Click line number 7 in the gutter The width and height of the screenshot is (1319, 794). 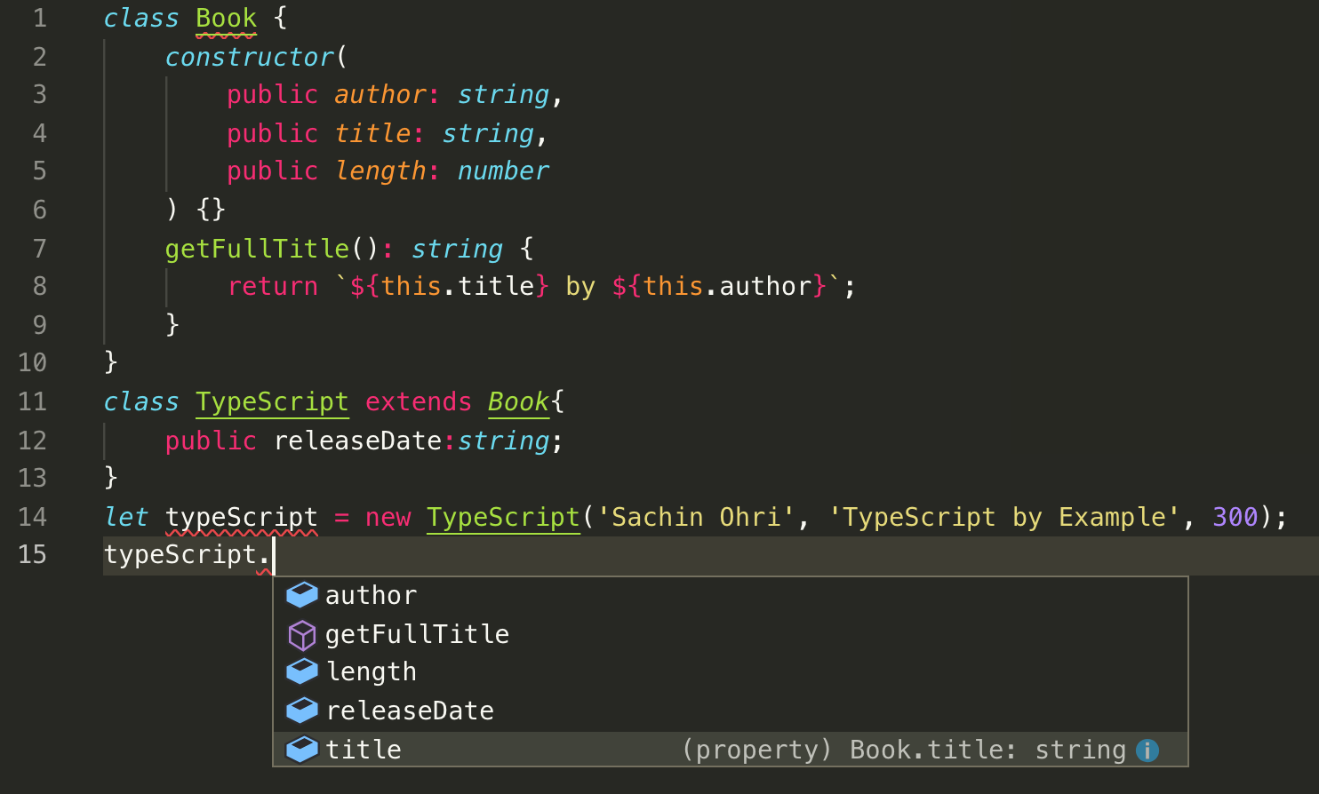click(39, 249)
